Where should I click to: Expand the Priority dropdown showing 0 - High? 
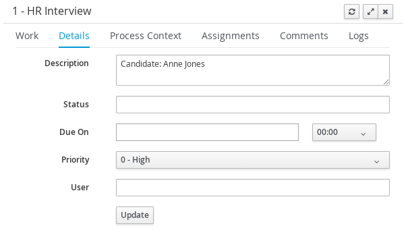point(253,160)
